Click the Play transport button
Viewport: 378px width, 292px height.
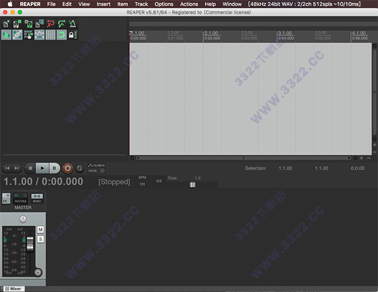tap(42, 168)
